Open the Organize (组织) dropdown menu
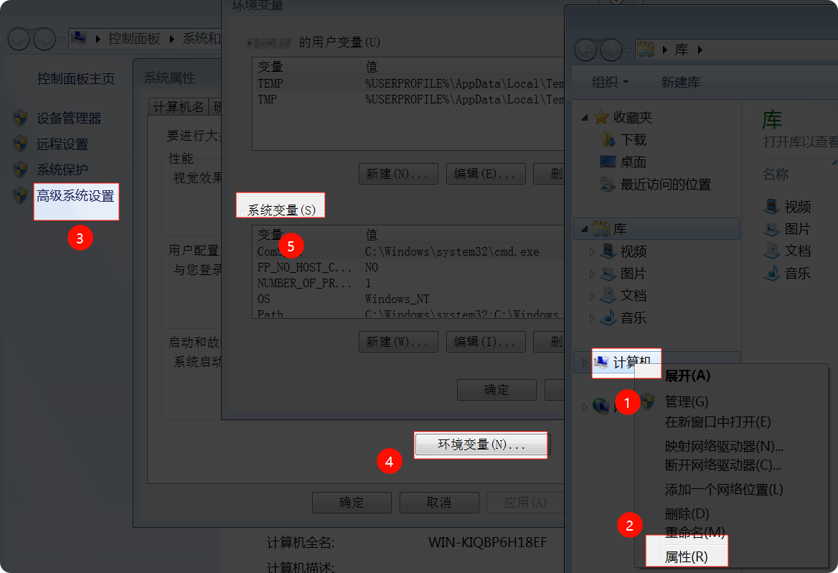838x573 pixels. tap(610, 83)
